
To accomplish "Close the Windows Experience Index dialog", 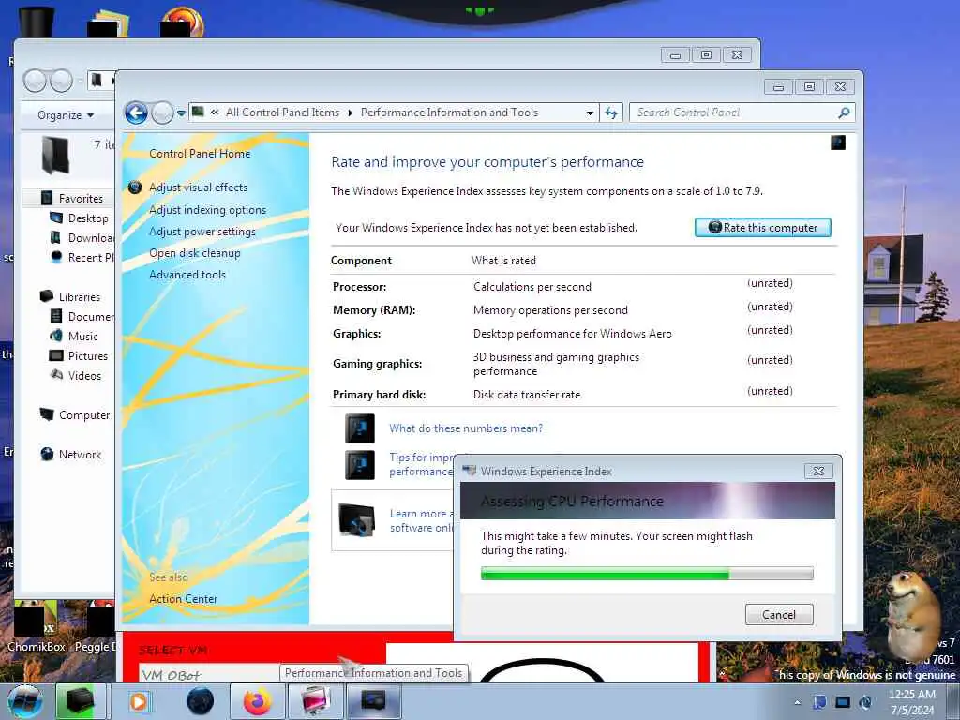I will coord(818,471).
